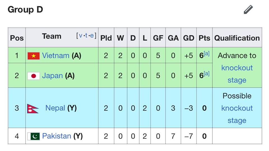Click the GD column header

tap(189, 38)
